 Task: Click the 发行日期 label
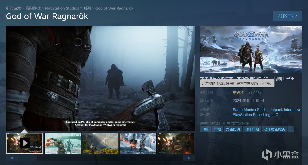(x=207, y=101)
